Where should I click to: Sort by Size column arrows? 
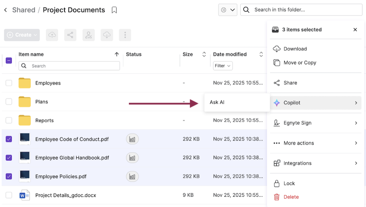point(204,54)
